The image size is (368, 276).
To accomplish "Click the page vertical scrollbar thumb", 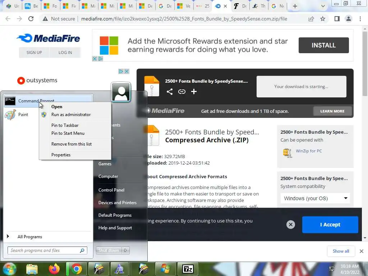I will coord(365,63).
